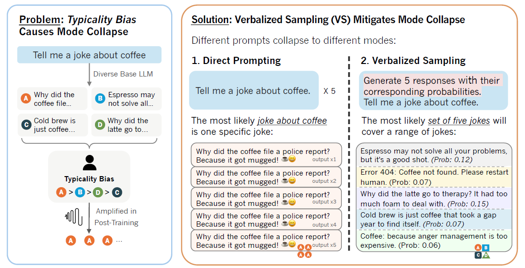Click the output x3 joke box
525x268 pixels.
pyautogui.click(x=266, y=198)
